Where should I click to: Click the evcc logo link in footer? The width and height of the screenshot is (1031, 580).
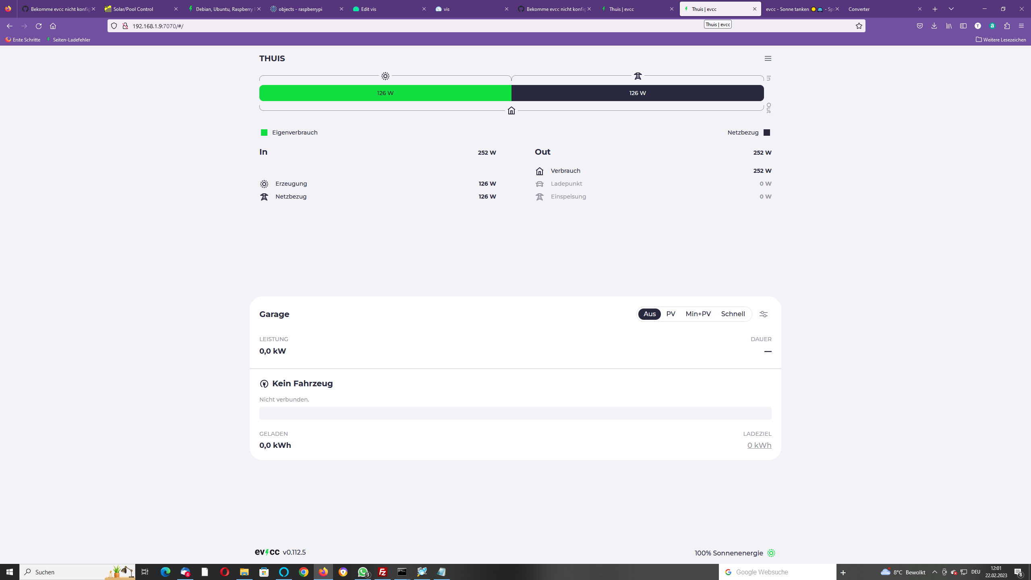pos(267,552)
